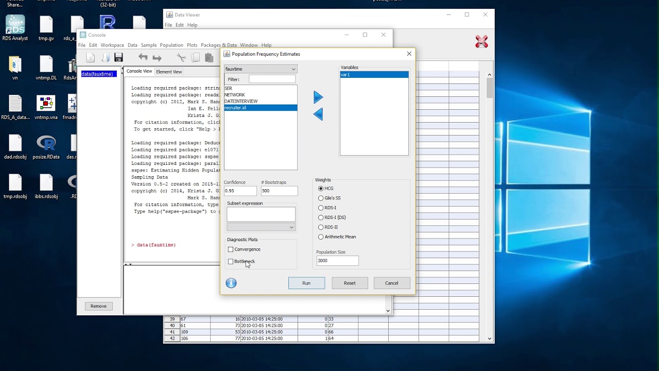Save using the floppy disk icon

[x=118, y=58]
